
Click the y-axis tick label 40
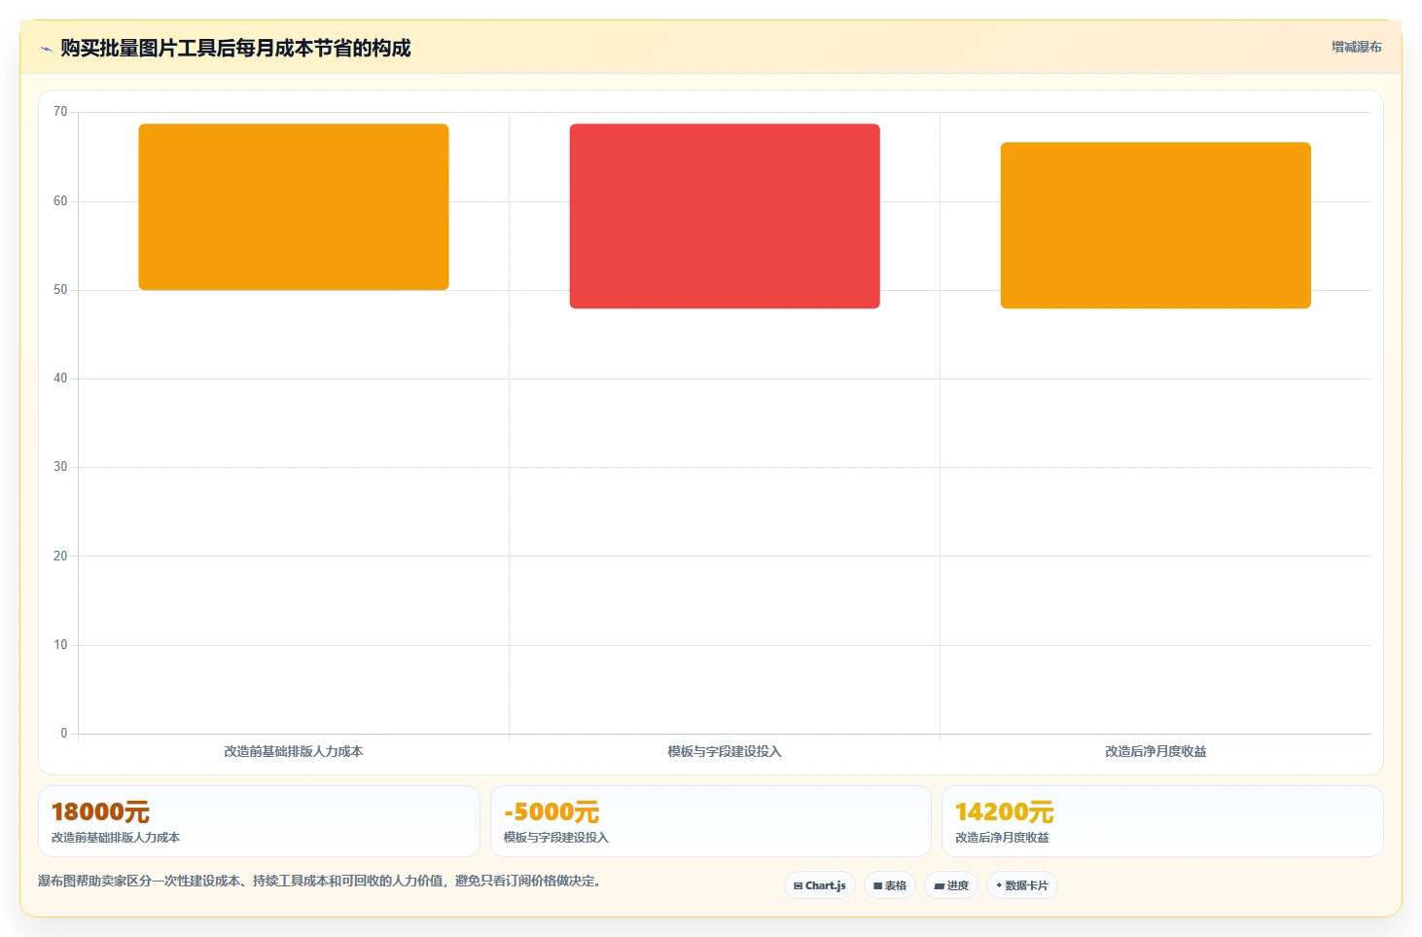click(60, 378)
